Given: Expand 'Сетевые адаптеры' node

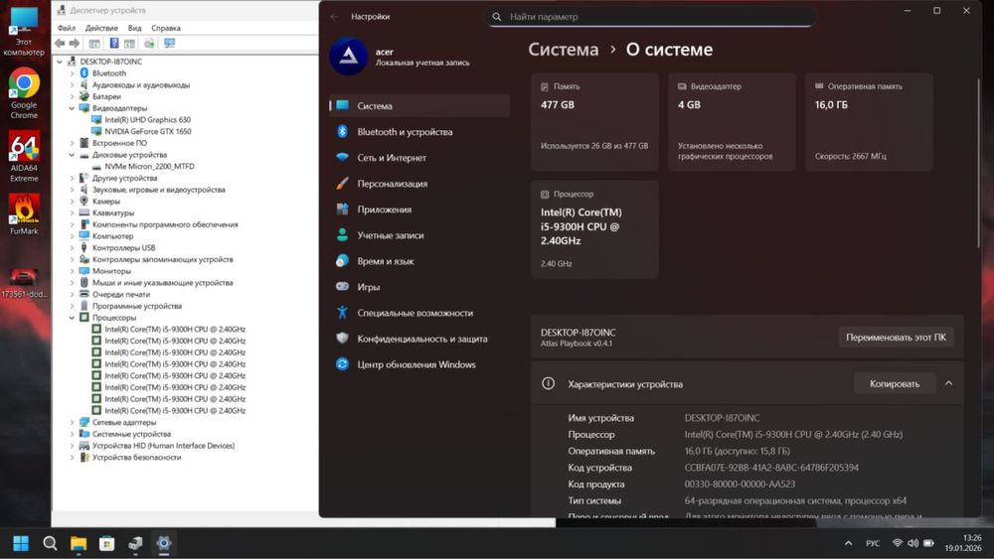Looking at the screenshot, I should pos(72,422).
